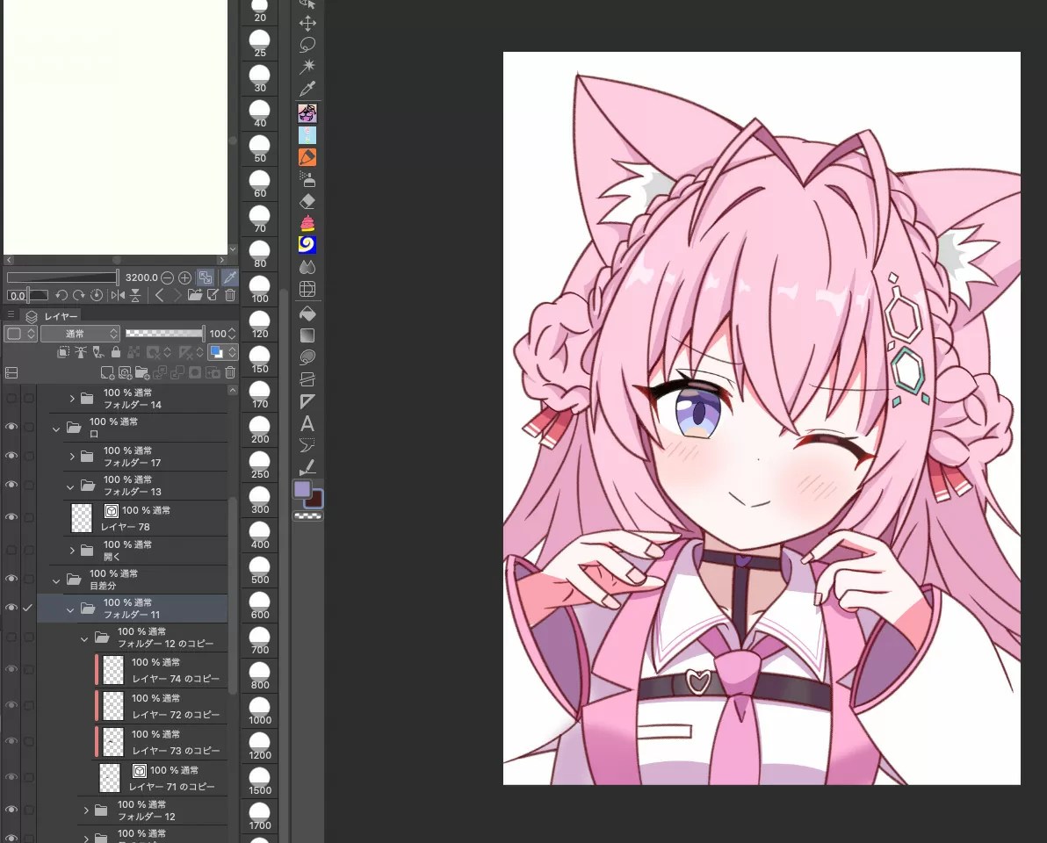Hide the 目差分 folder
This screenshot has height=843, width=1047.
[11, 579]
